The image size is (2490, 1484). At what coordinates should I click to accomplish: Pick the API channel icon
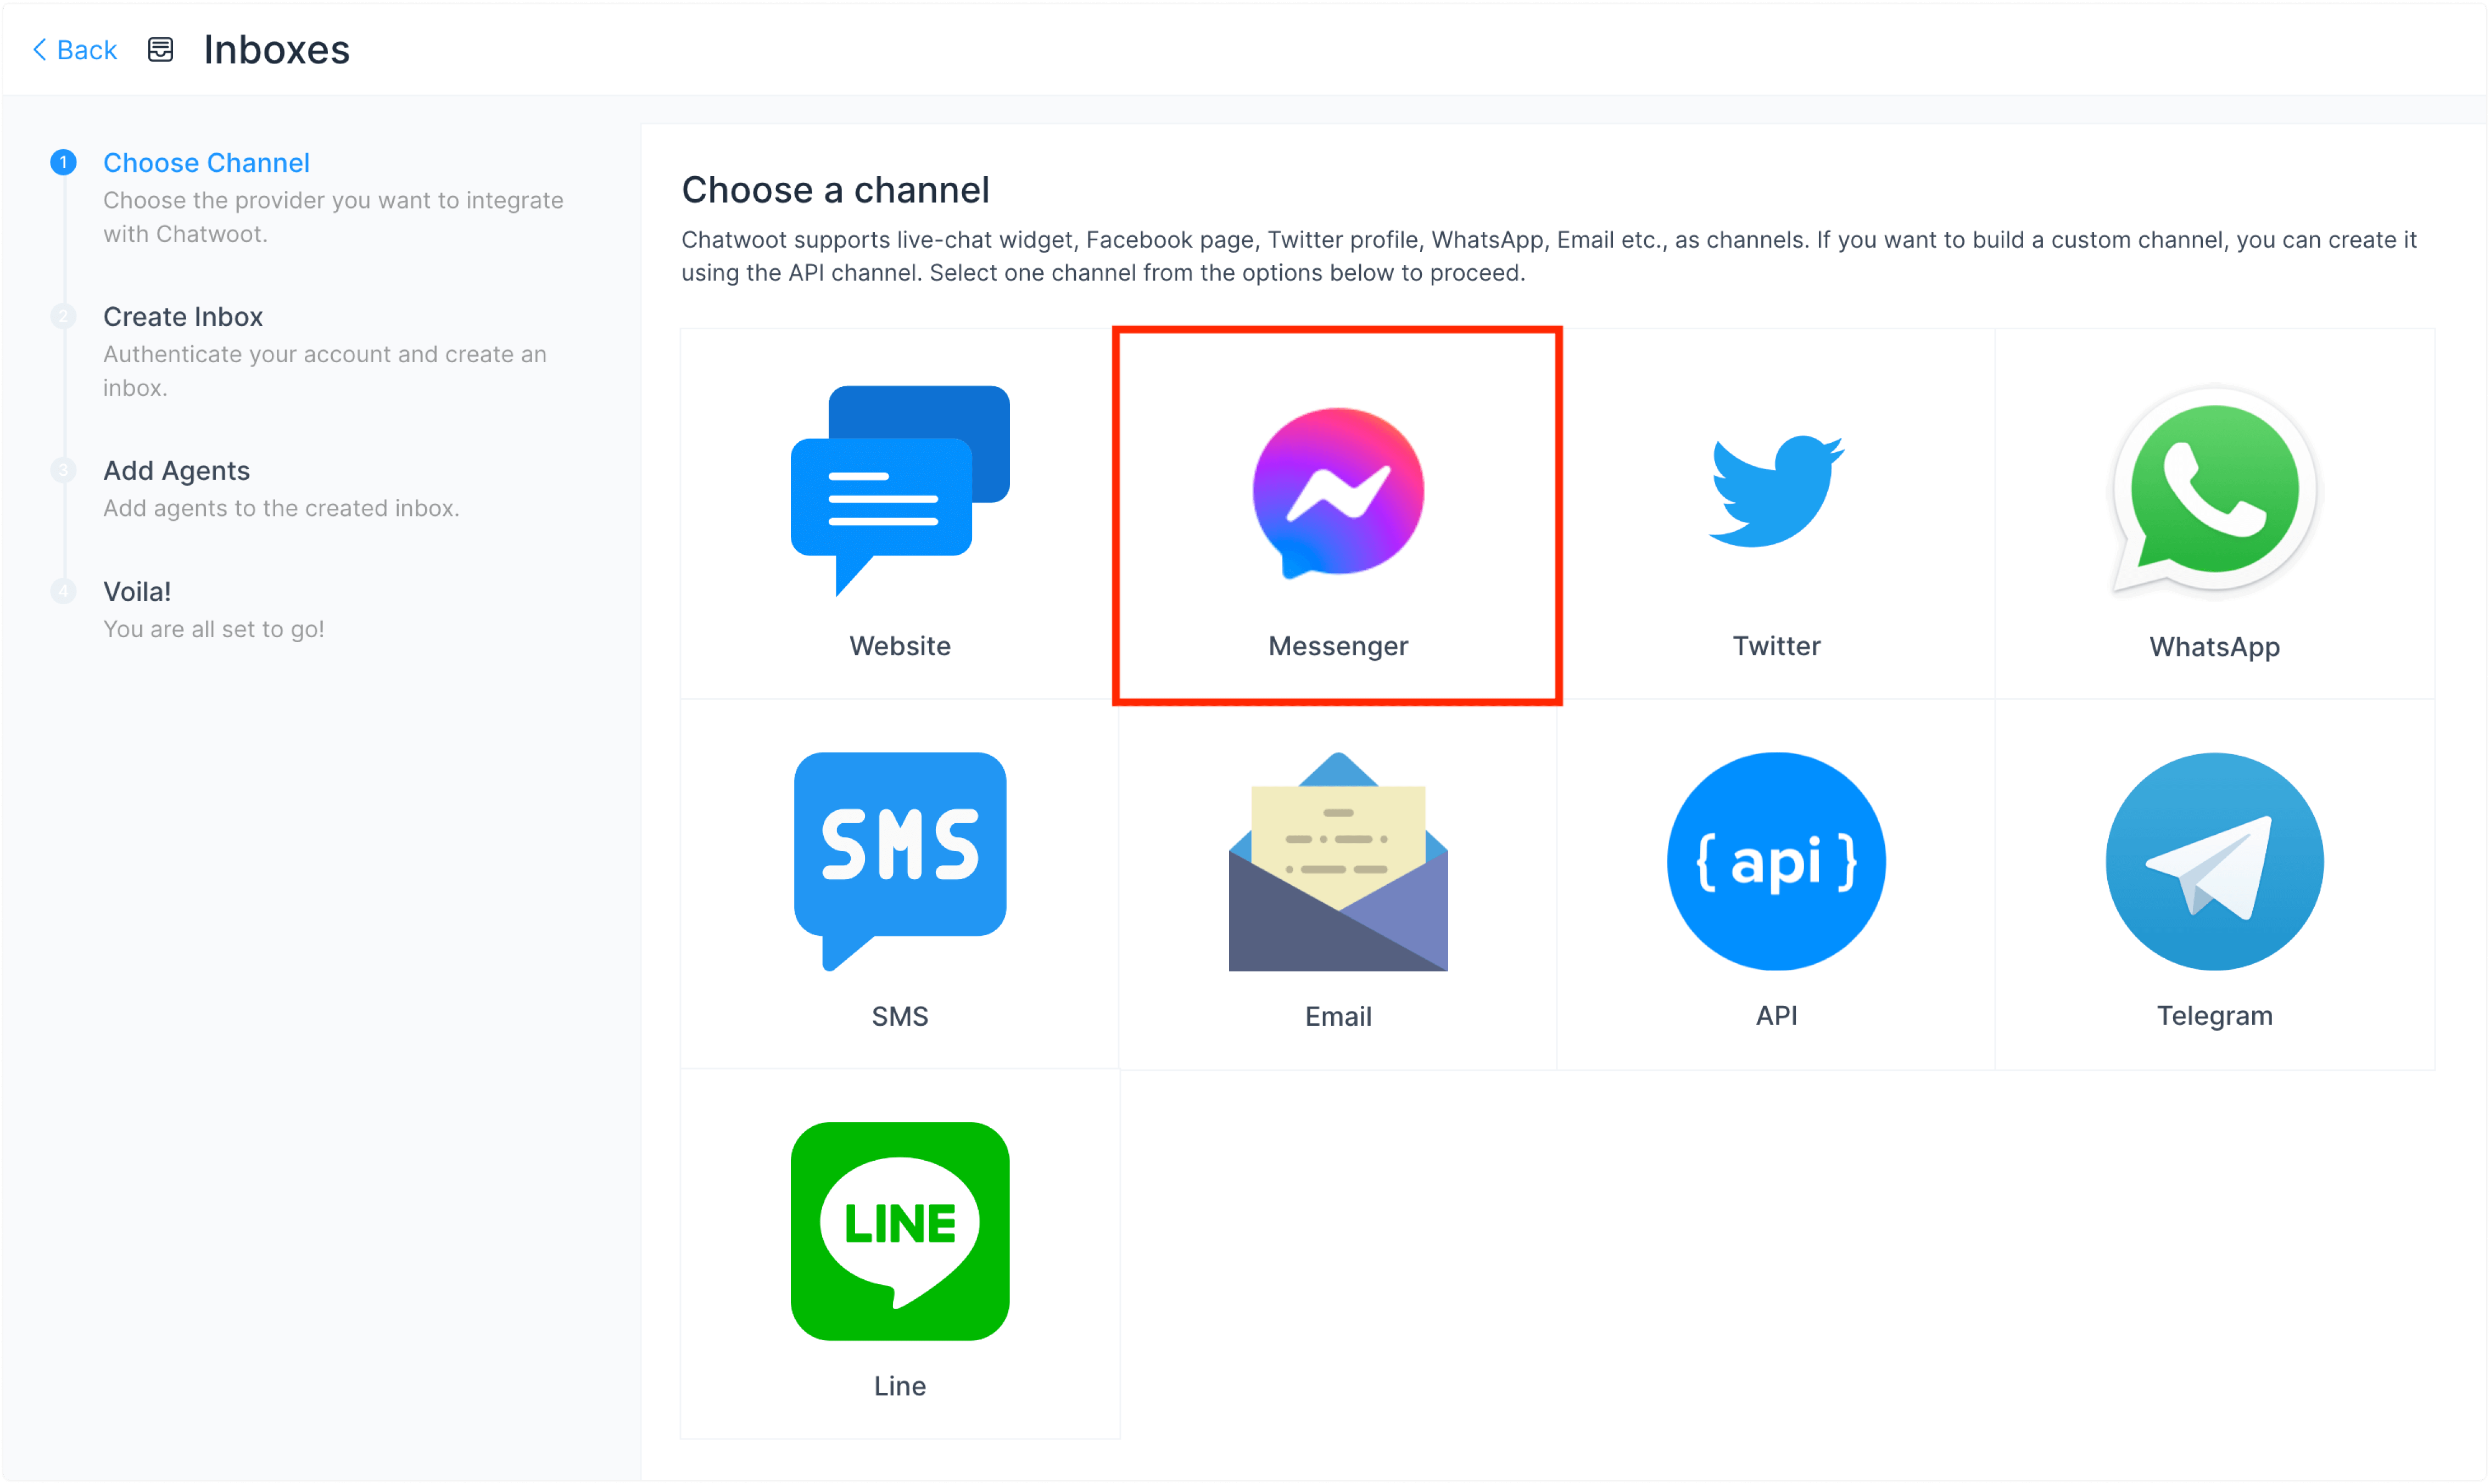point(1776,861)
